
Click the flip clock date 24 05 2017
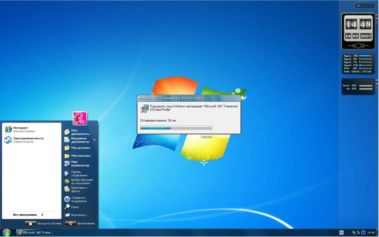coord(358,36)
